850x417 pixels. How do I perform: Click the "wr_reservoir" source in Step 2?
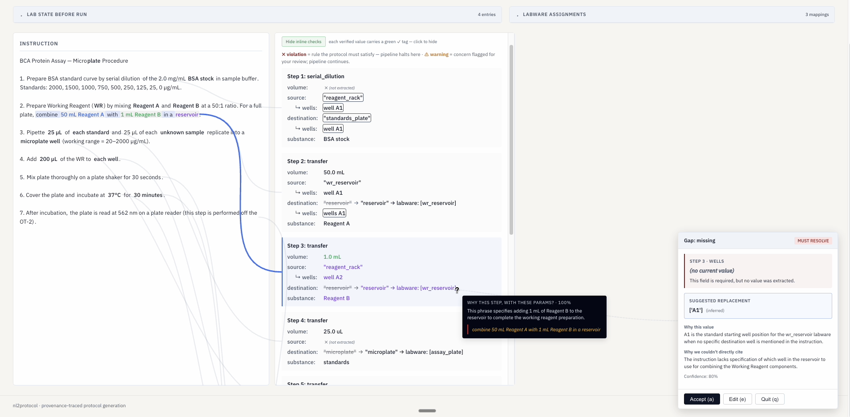(x=342, y=182)
